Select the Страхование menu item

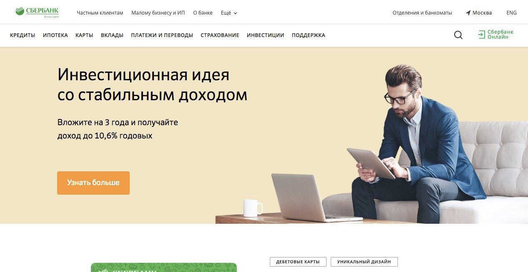tap(220, 35)
